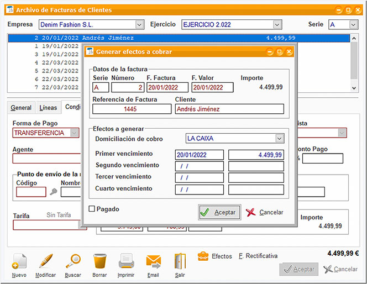Click Cuarto vencimiento date field

[200, 190]
